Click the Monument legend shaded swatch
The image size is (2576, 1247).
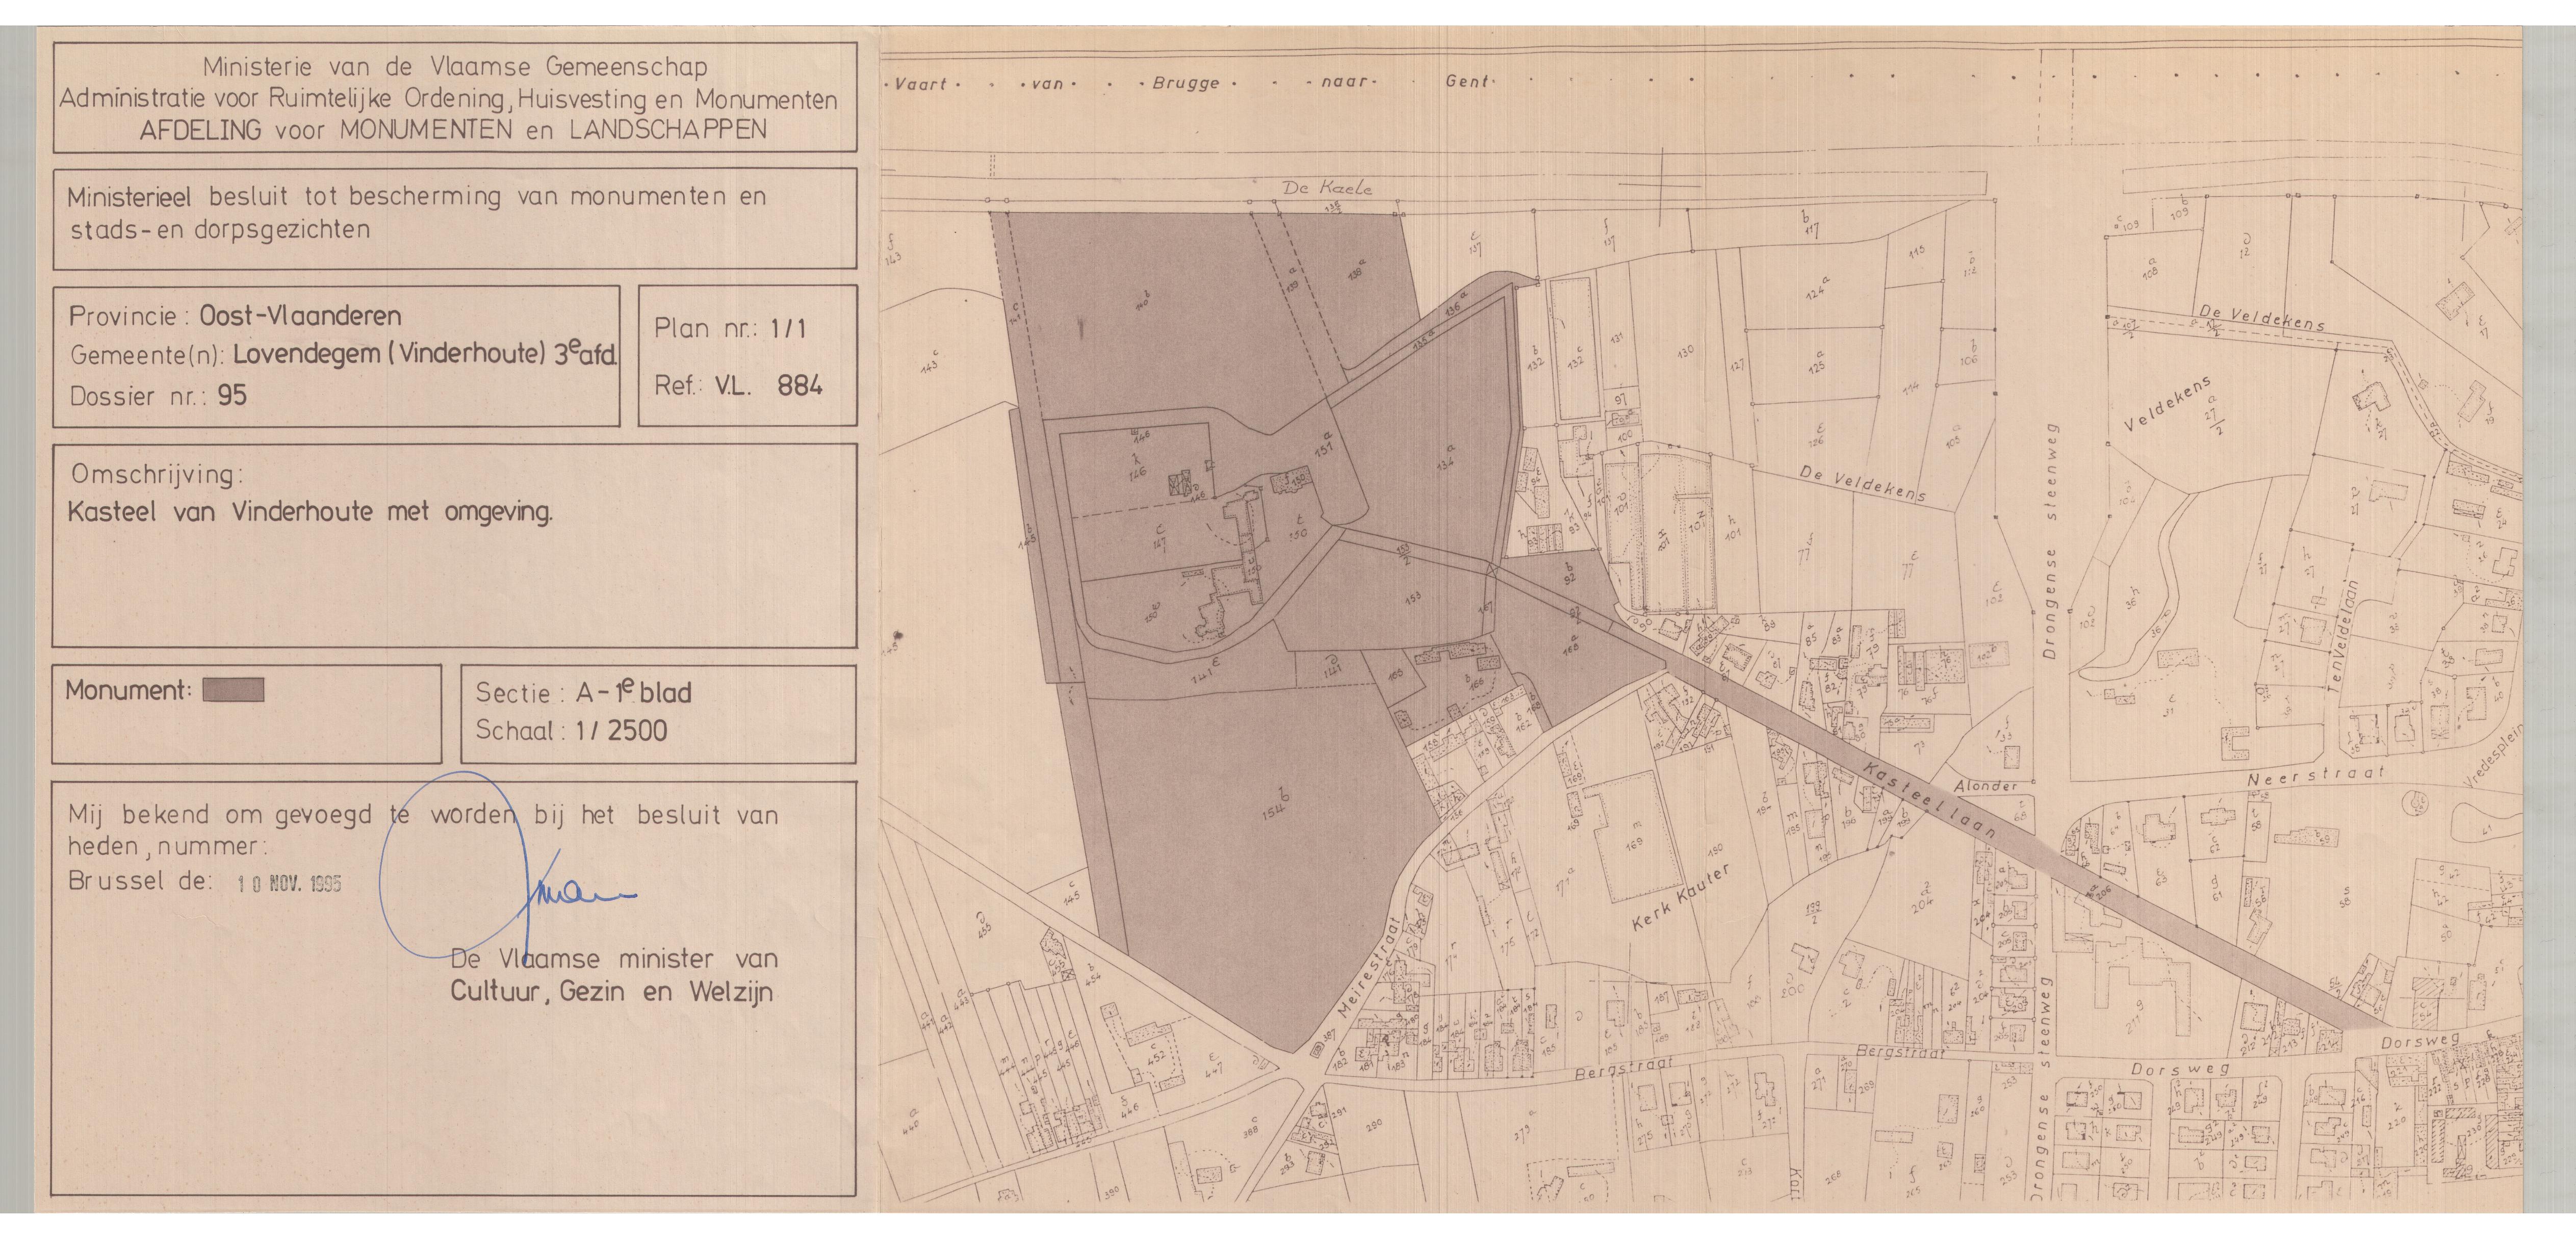(233, 690)
